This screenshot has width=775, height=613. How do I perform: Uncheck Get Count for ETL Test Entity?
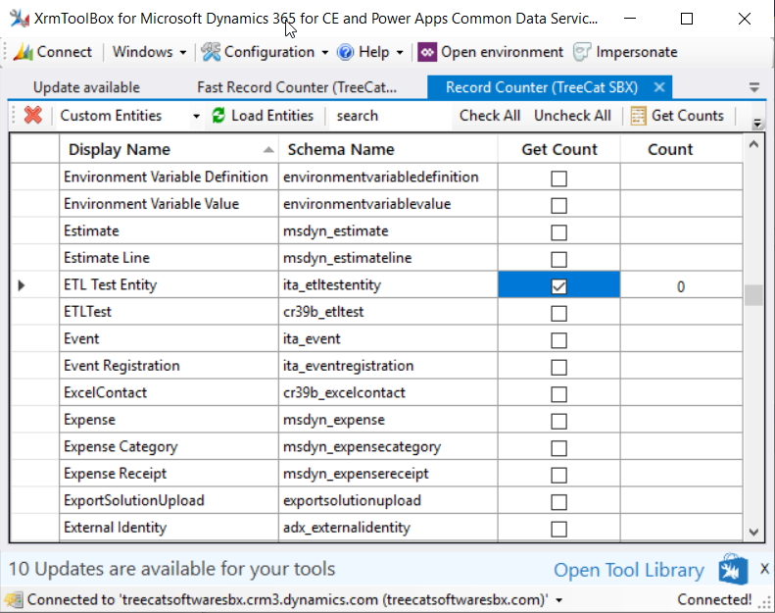(x=558, y=286)
